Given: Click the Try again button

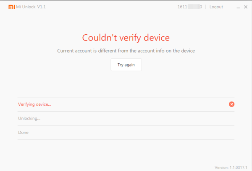Looking at the screenshot, I should (126, 65).
